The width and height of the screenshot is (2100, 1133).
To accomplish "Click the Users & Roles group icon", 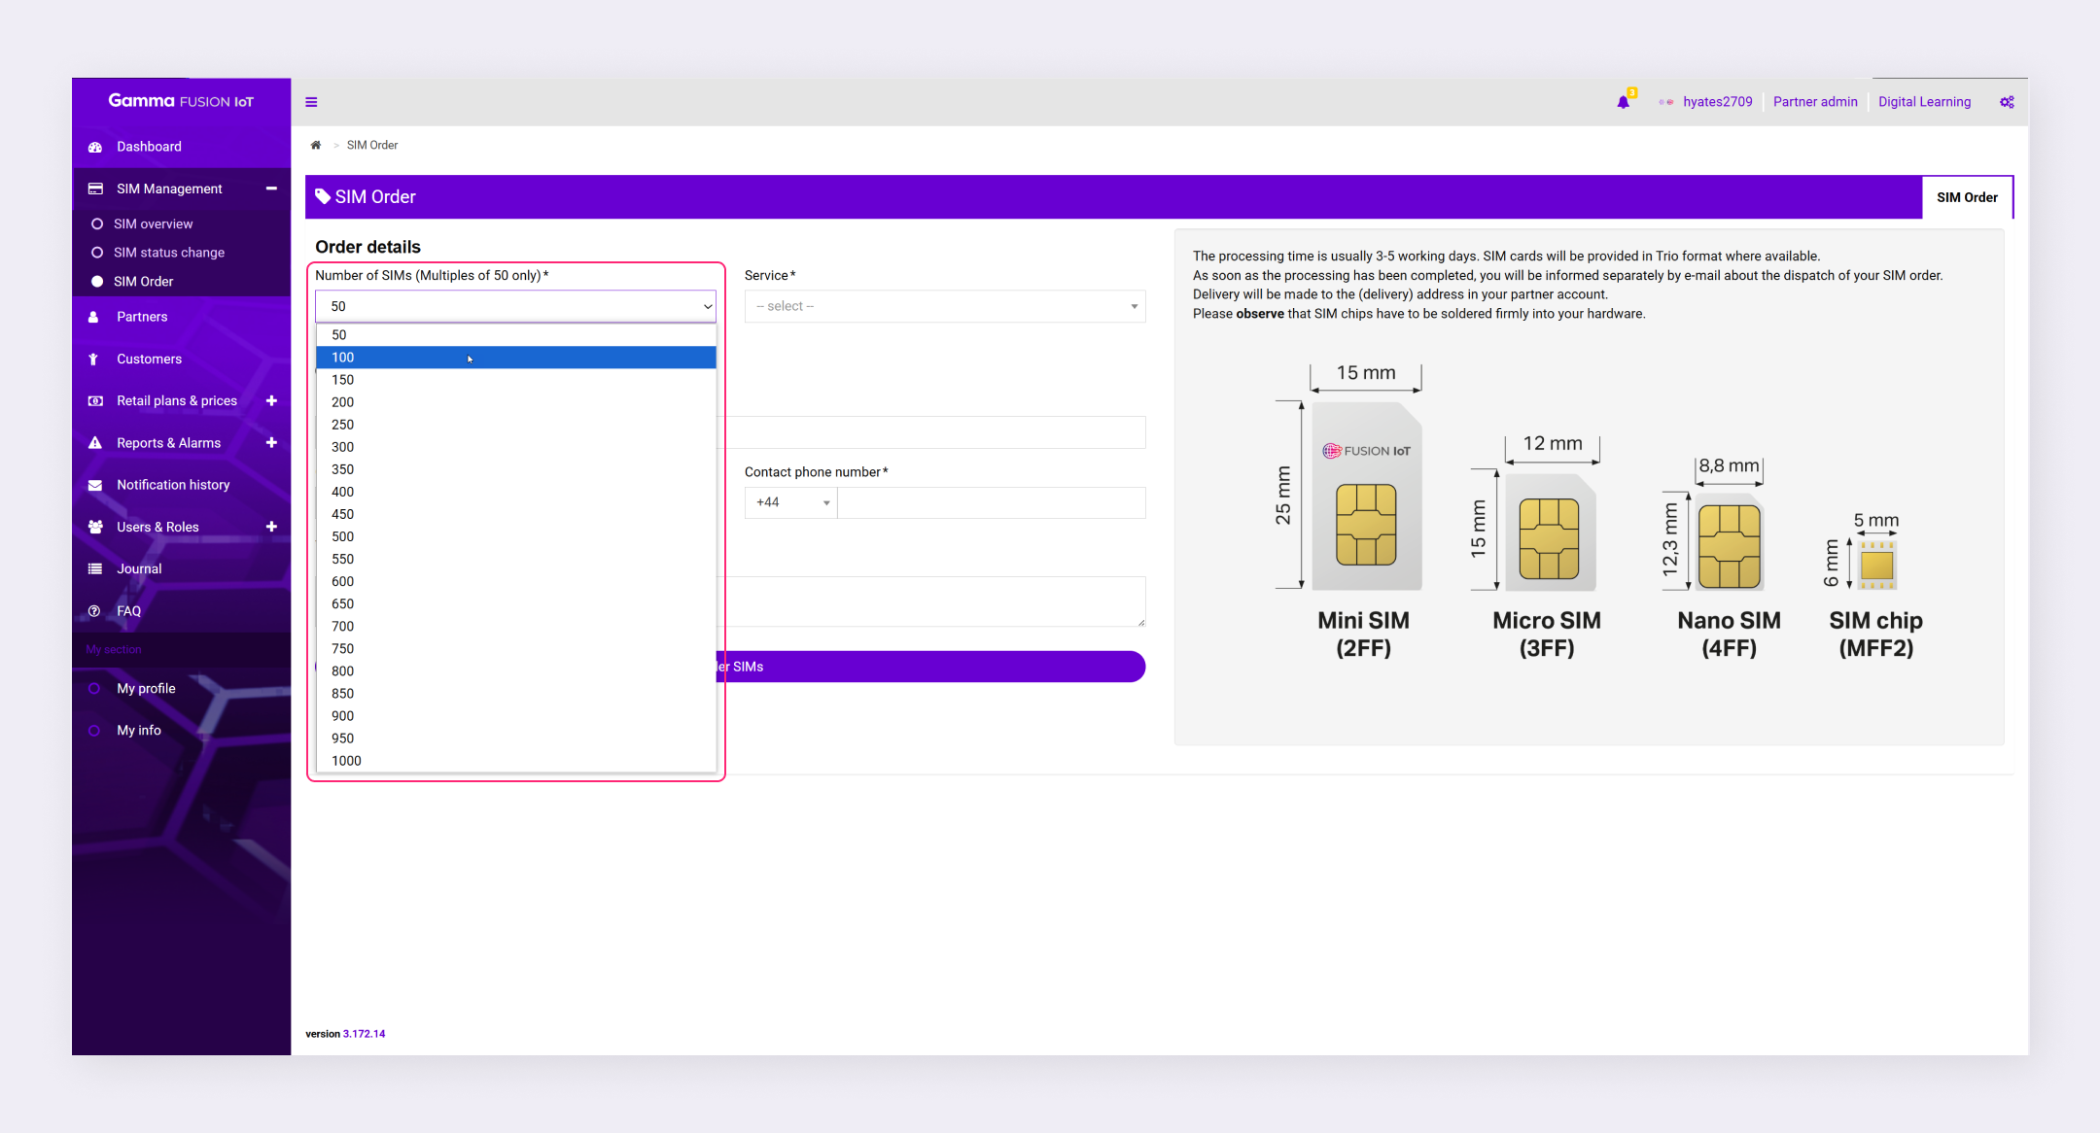I will [95, 527].
